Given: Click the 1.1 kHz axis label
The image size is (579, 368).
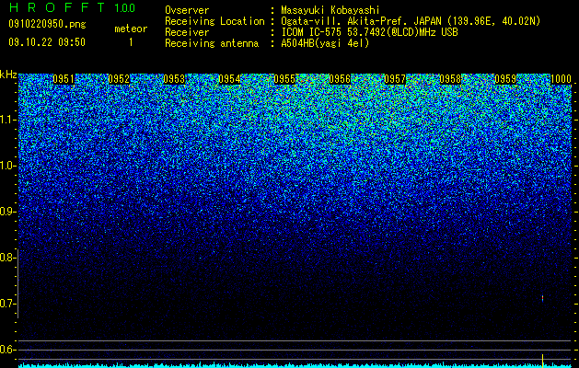Looking at the screenshot, I should (7, 120).
